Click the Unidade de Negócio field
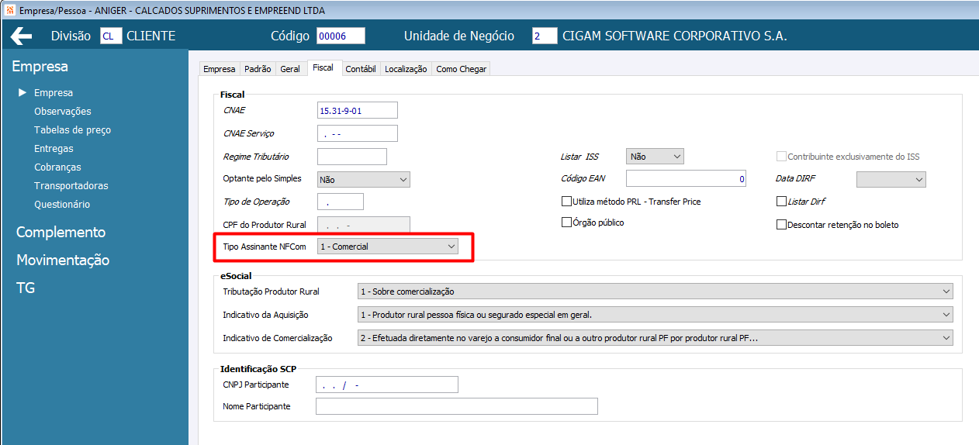This screenshot has height=445, width=979. [x=545, y=36]
